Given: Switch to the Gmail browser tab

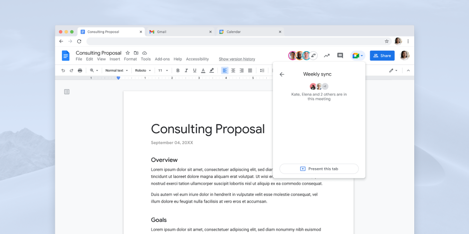Looking at the screenshot, I should tap(181, 32).
